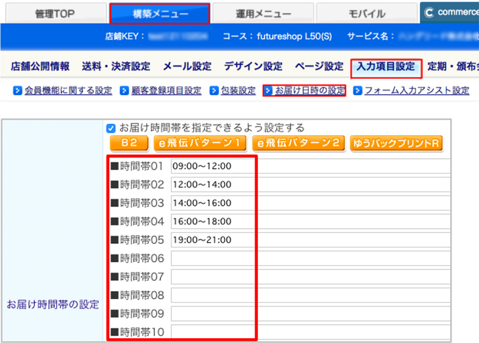Screen dimensions: 479x343
Task: Open 入力項目設定 menu
Action: click(x=386, y=67)
